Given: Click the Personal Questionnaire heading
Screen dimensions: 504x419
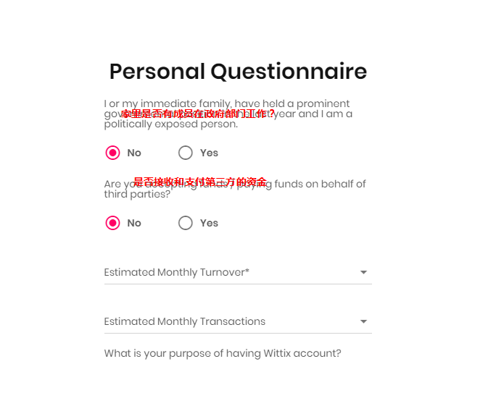Looking at the screenshot, I should (x=238, y=72).
